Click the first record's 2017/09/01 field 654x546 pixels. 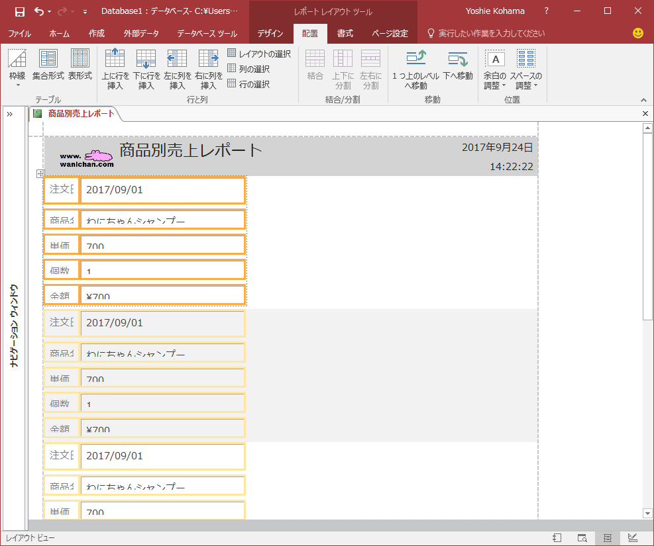tap(162, 190)
